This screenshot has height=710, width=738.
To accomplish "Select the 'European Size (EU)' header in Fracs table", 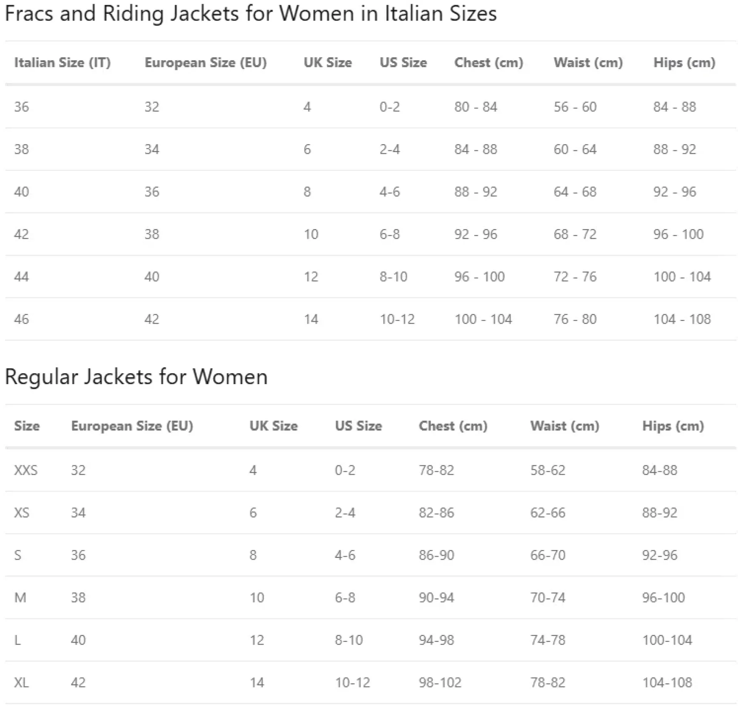I will (x=205, y=63).
